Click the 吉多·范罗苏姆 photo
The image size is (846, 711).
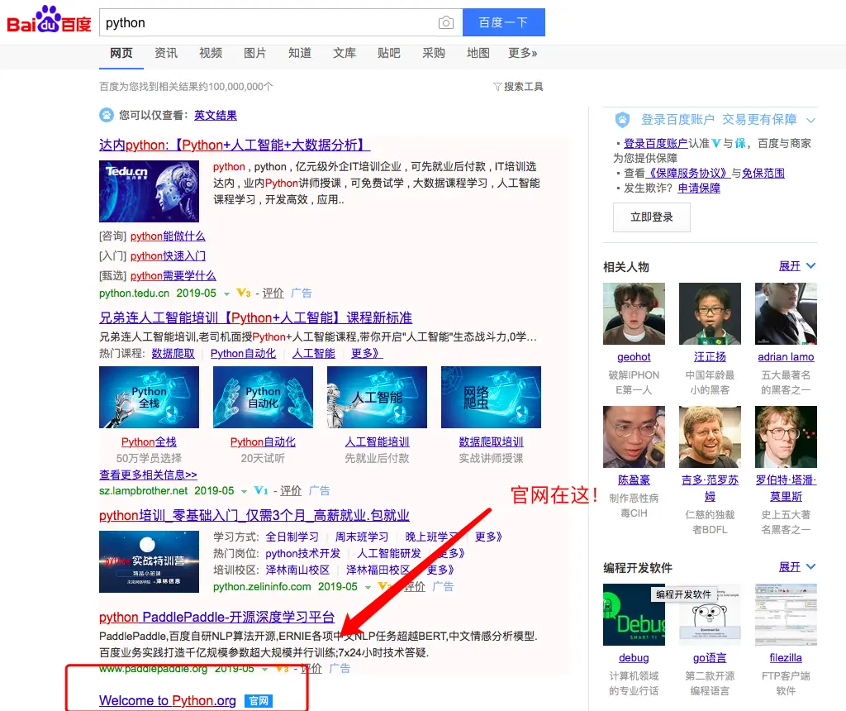(x=710, y=437)
